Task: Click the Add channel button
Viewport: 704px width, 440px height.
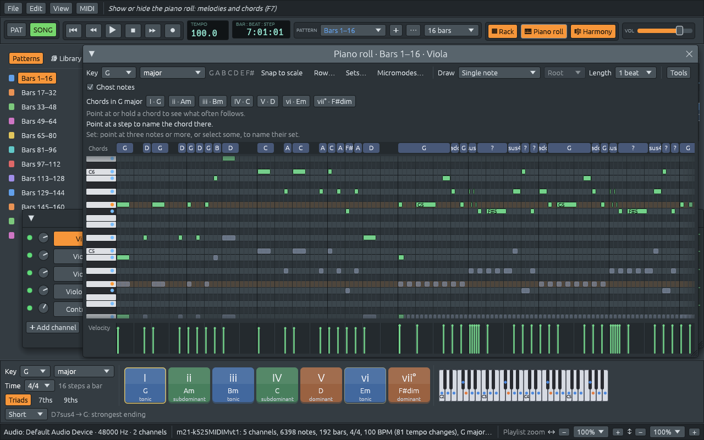Action: point(53,327)
